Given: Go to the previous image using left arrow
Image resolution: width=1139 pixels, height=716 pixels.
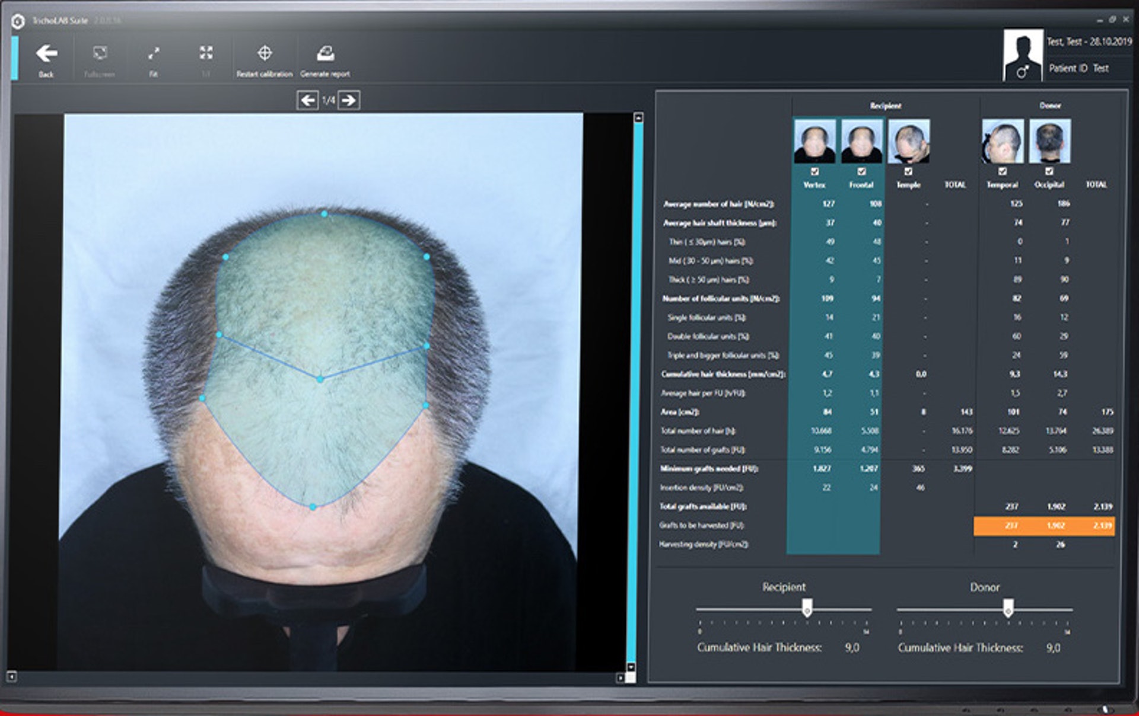Looking at the screenshot, I should tap(307, 100).
